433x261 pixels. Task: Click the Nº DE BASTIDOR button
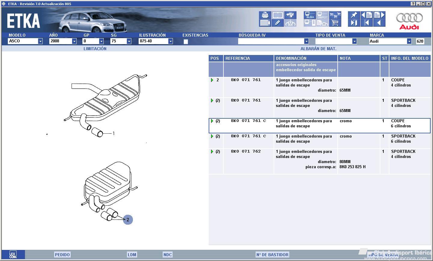pyautogui.click(x=272, y=255)
